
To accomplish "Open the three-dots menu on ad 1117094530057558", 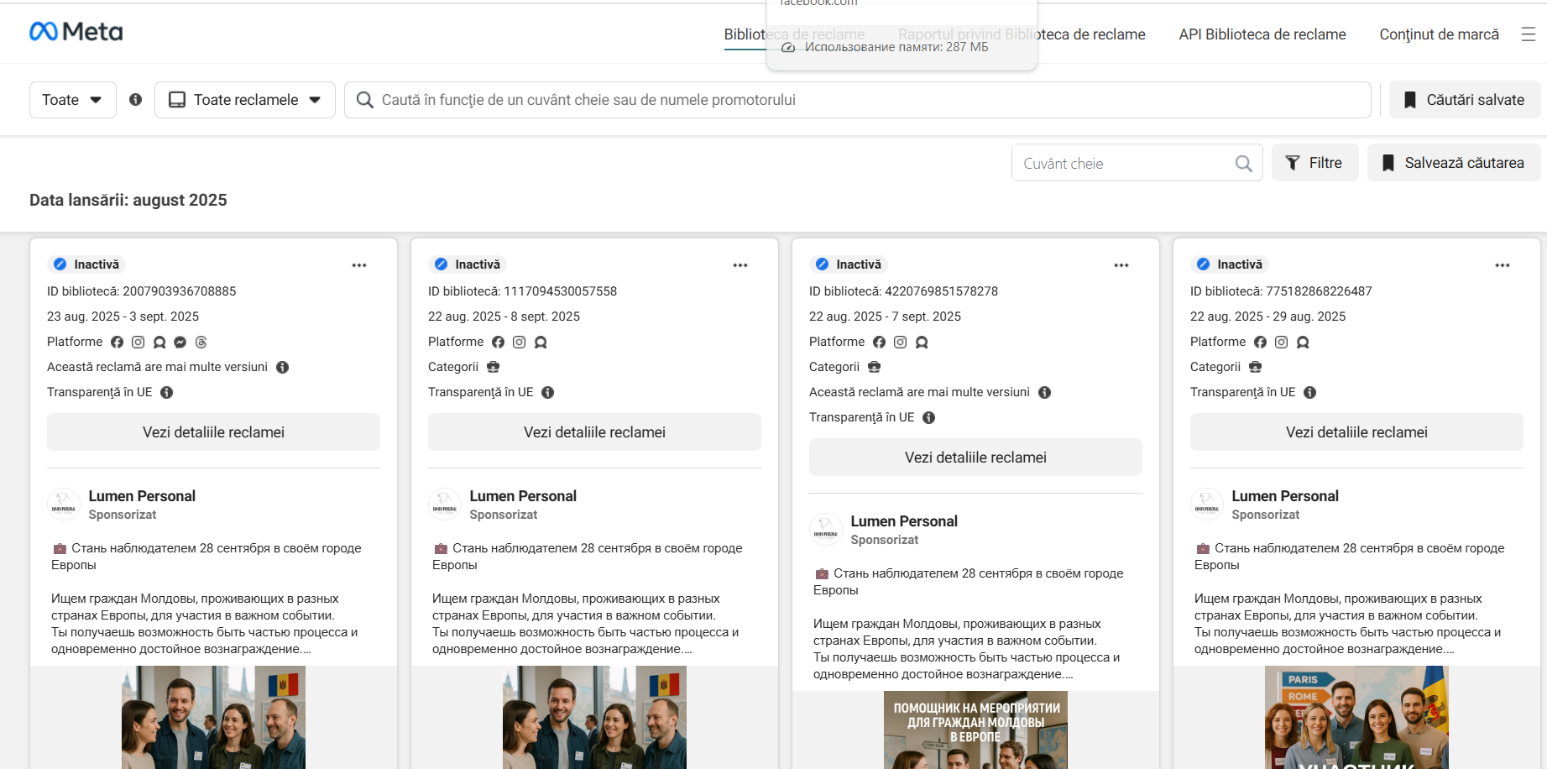I will [x=740, y=265].
